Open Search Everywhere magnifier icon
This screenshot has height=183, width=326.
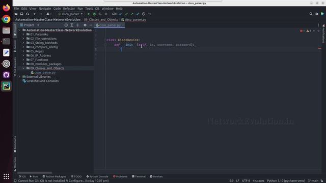point(311,14)
